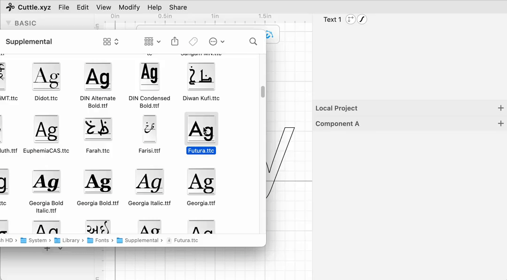507x280 pixels.
Task: Click the Tags icon in the dialog toolbar
Action: coord(193,41)
